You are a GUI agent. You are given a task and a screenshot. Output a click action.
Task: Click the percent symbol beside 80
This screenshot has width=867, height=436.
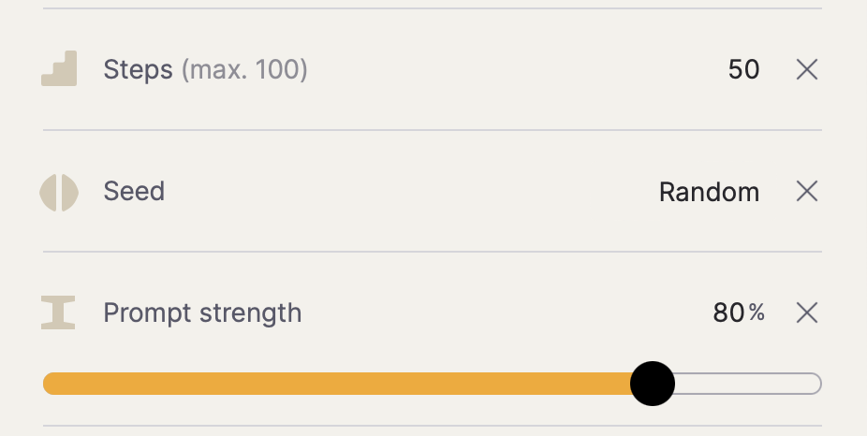pyautogui.click(x=757, y=313)
